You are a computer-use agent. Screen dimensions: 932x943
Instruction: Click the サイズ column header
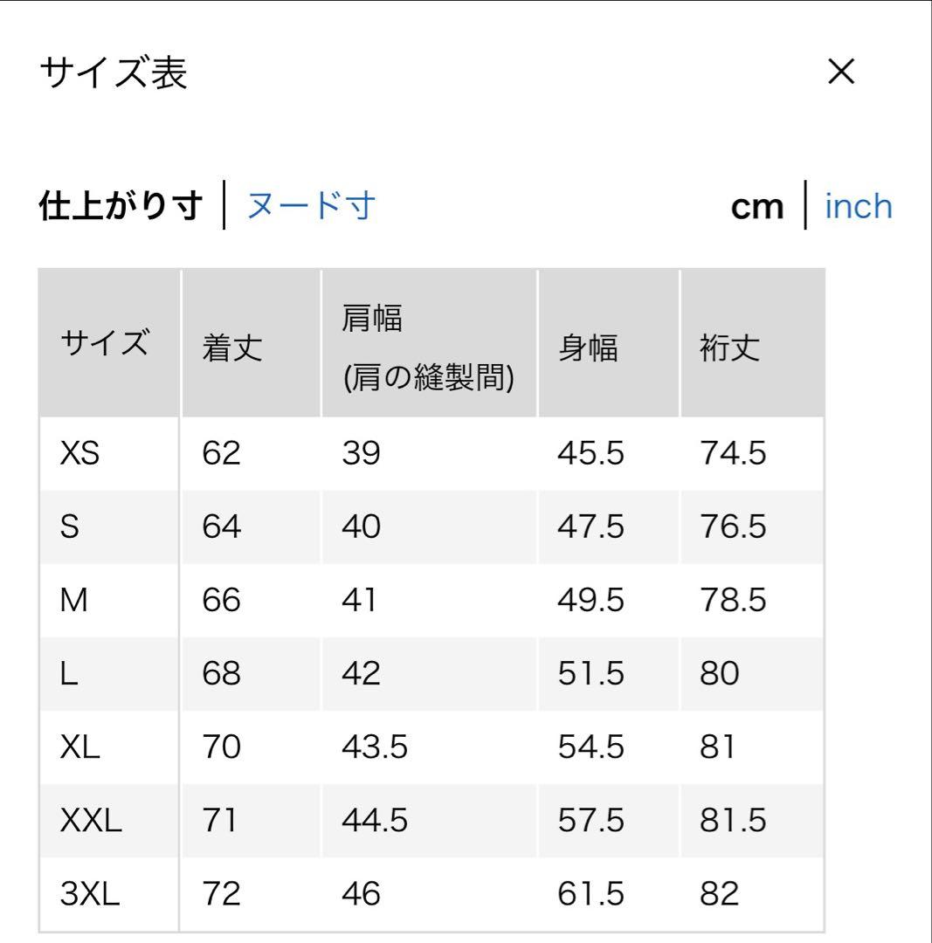(105, 343)
